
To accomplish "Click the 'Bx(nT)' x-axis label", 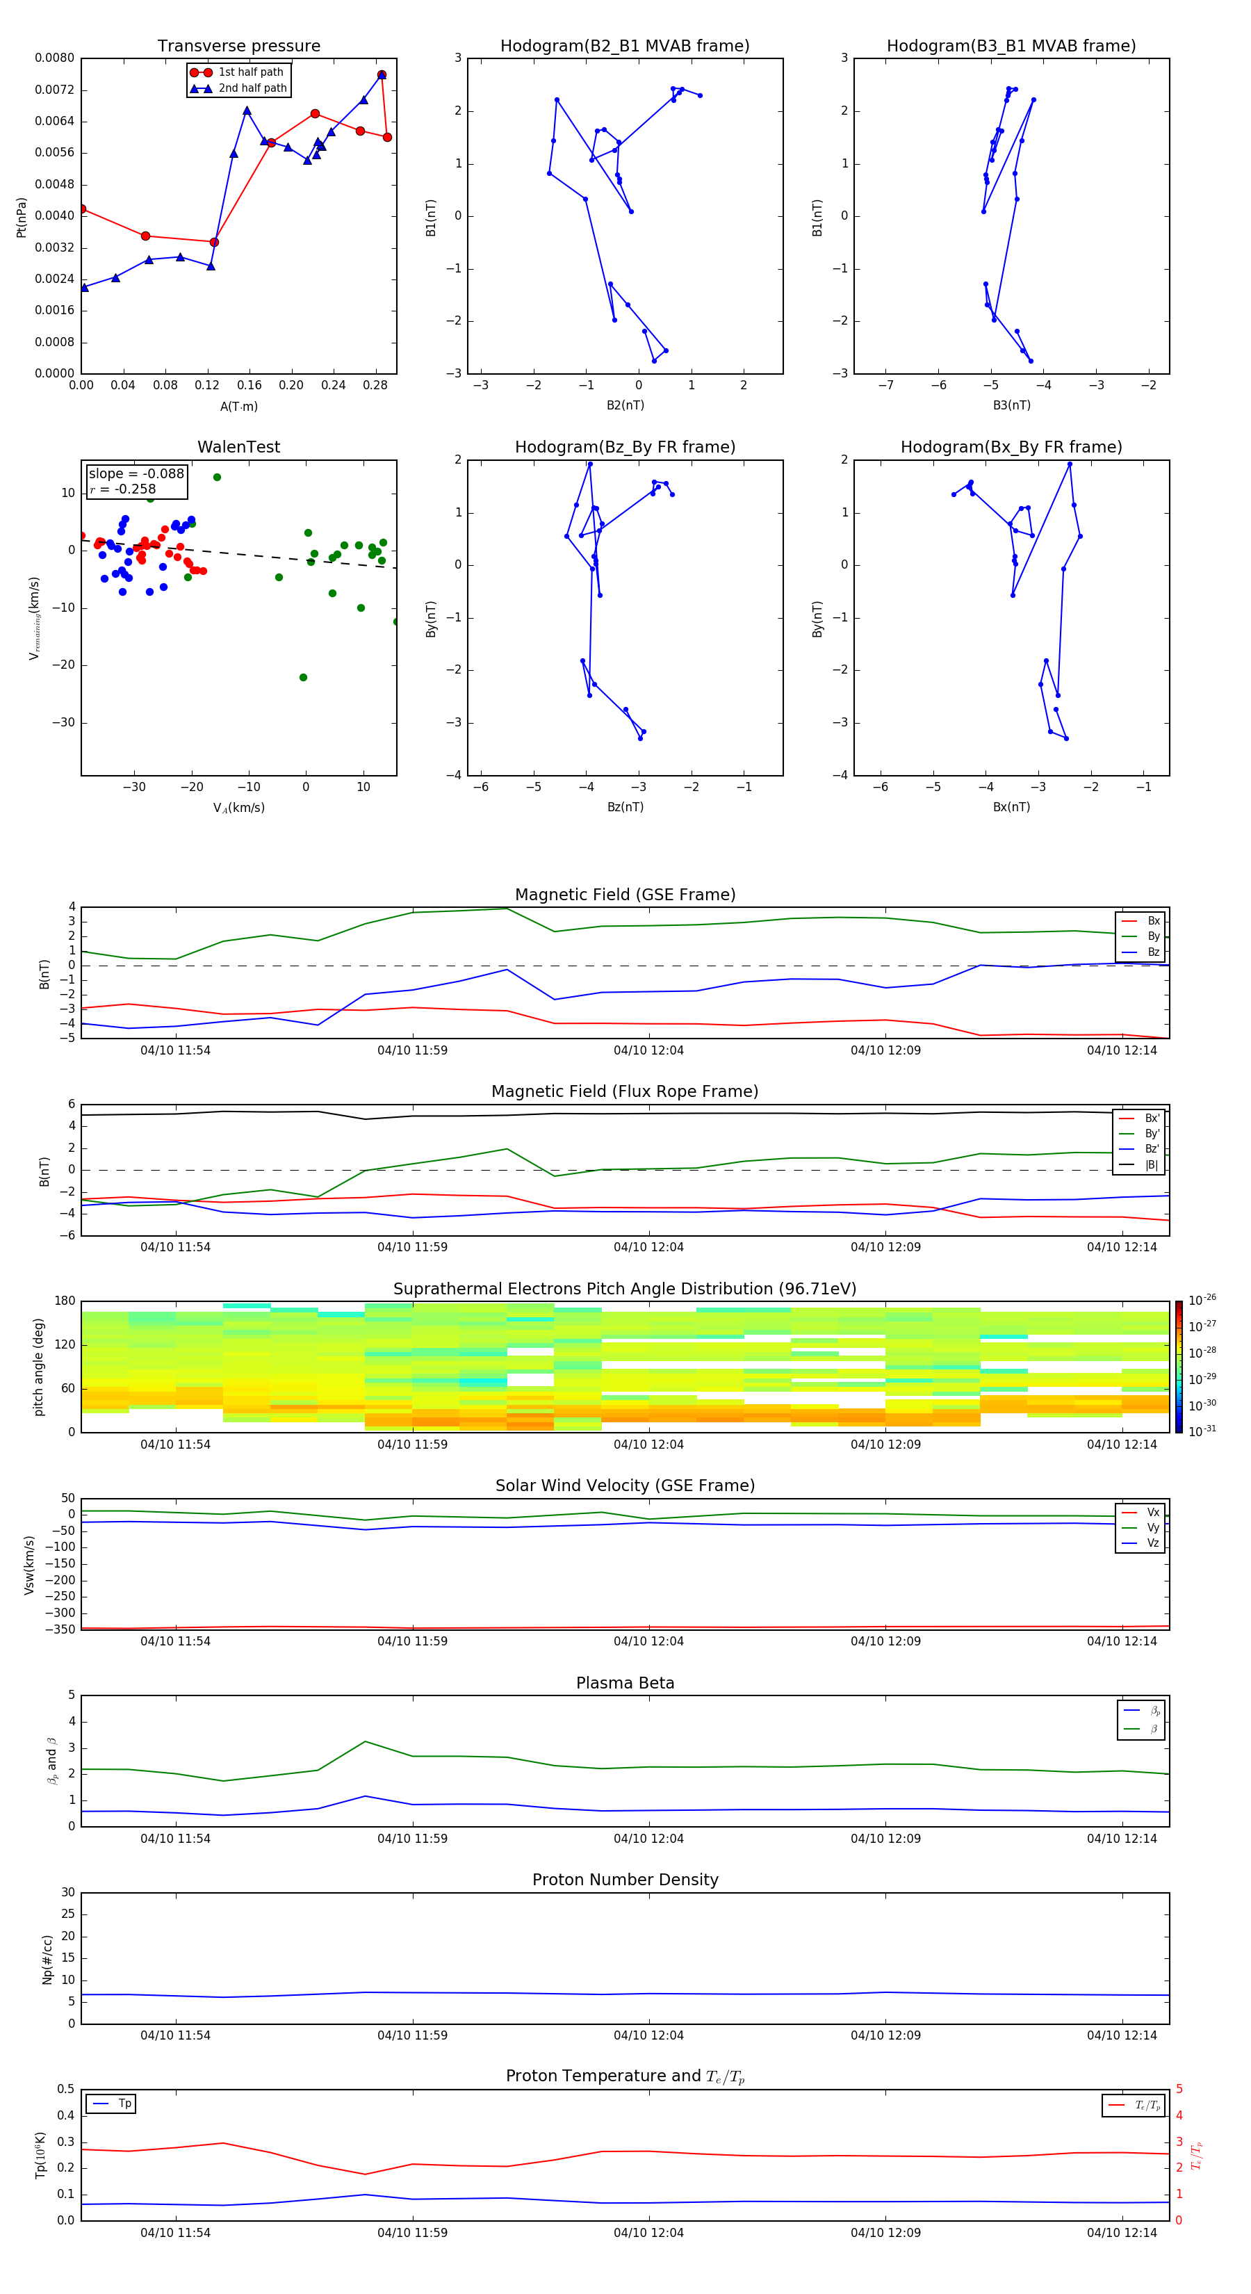I will (1011, 807).
